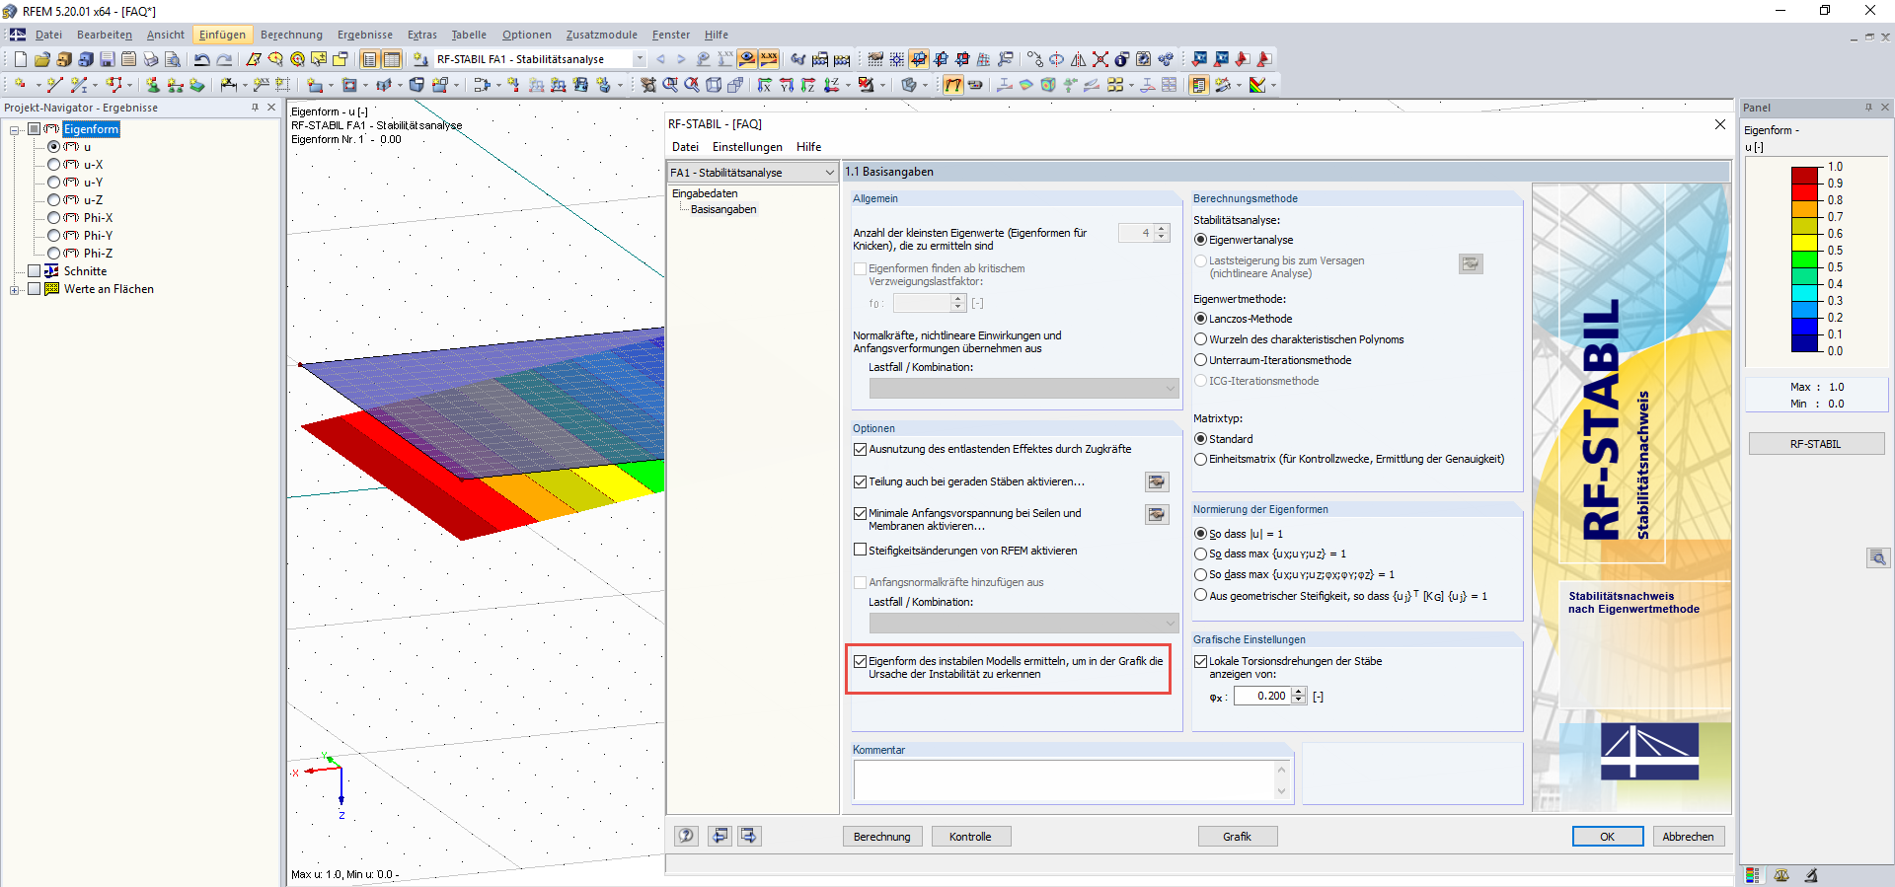The height and width of the screenshot is (887, 1895).
Task: Select Phi-Y result in navigator
Action: point(54,236)
